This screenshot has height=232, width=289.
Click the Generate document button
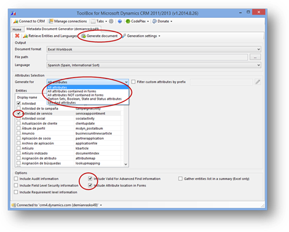pyautogui.click(x=100, y=36)
